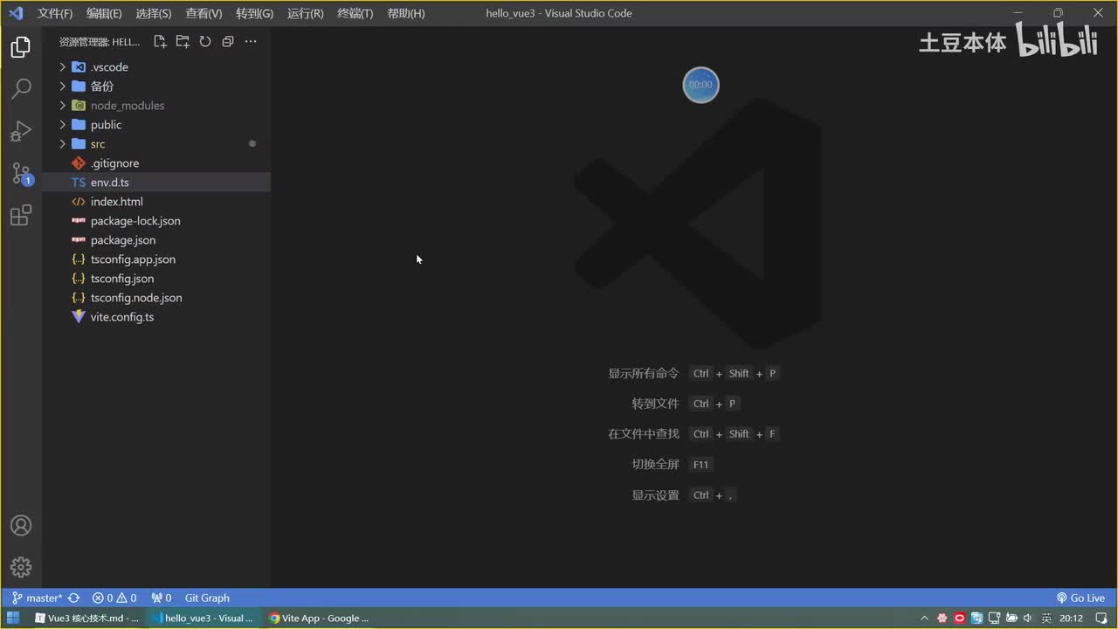Open the 编辑(E) menu

[104, 13]
